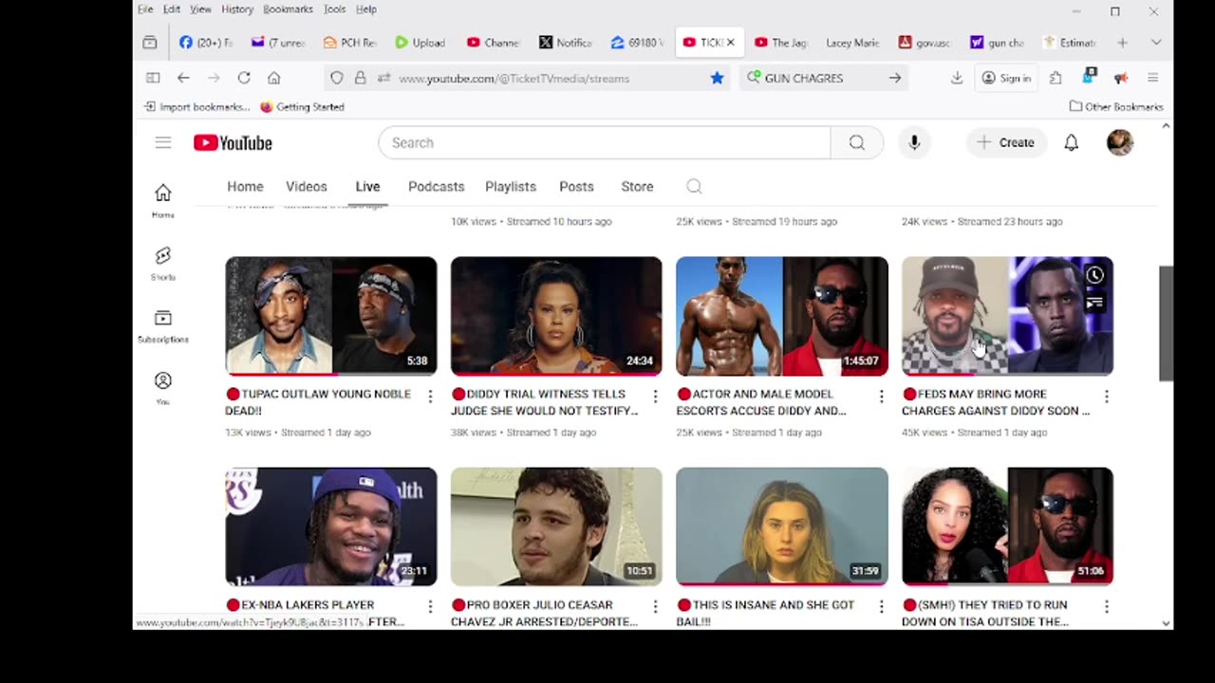Expand the list all tabs chevron

[1155, 43]
